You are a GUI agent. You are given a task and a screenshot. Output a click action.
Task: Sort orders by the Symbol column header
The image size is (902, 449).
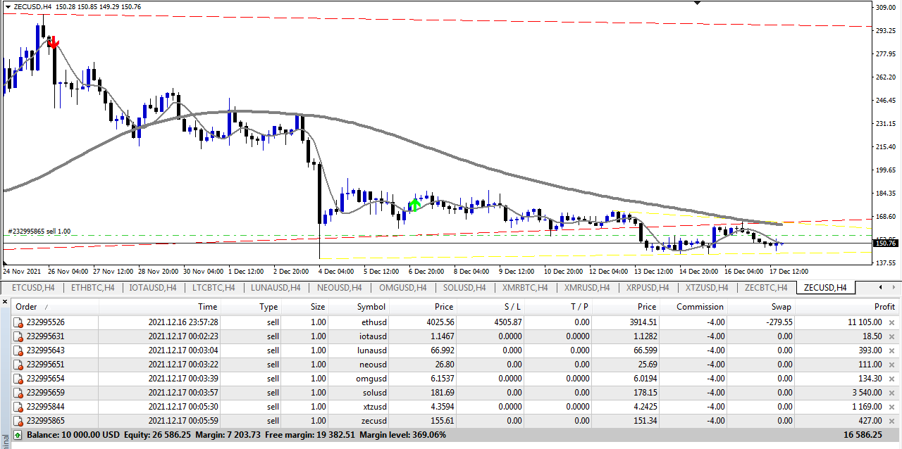click(371, 307)
